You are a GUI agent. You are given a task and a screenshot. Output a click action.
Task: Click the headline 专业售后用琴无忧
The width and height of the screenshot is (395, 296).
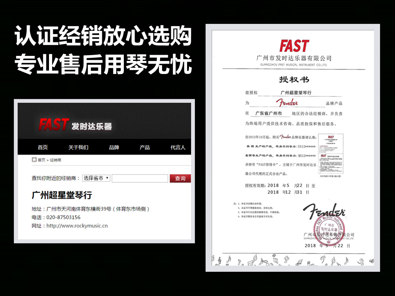(x=103, y=64)
